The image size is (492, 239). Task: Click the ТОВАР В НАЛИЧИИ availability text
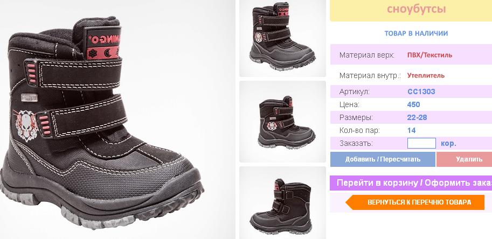pos(416,33)
